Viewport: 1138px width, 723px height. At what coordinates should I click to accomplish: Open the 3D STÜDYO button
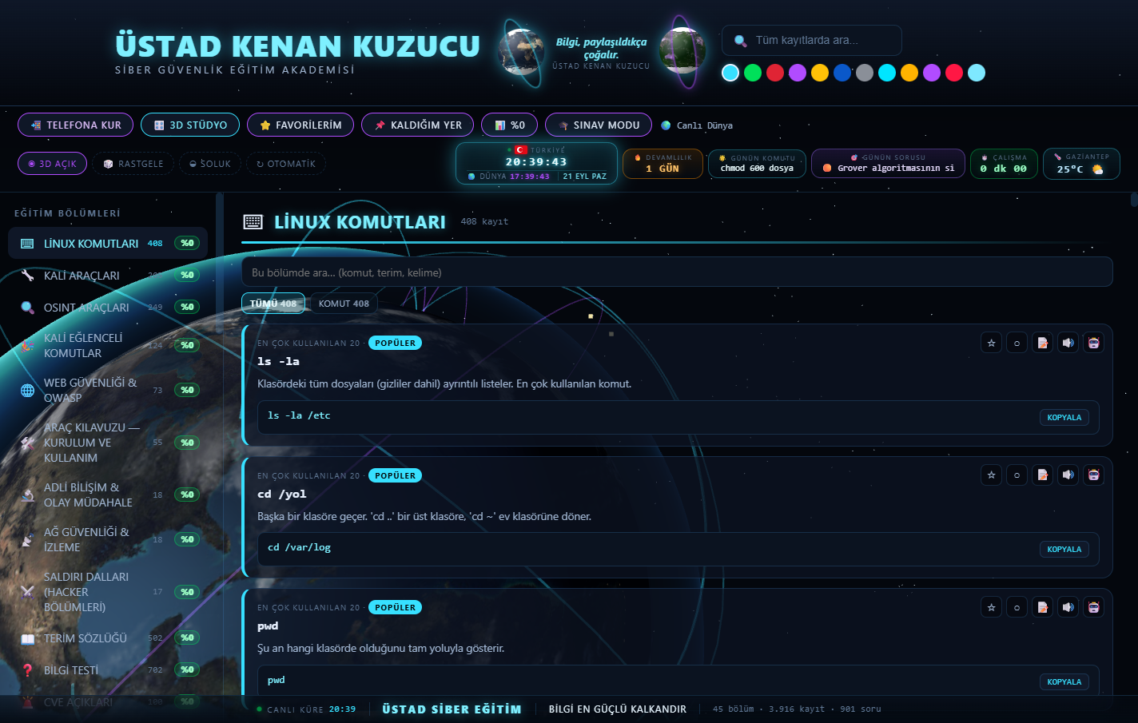(x=190, y=125)
